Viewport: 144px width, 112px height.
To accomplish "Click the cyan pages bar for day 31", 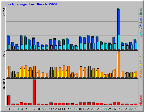I will (136, 46).
